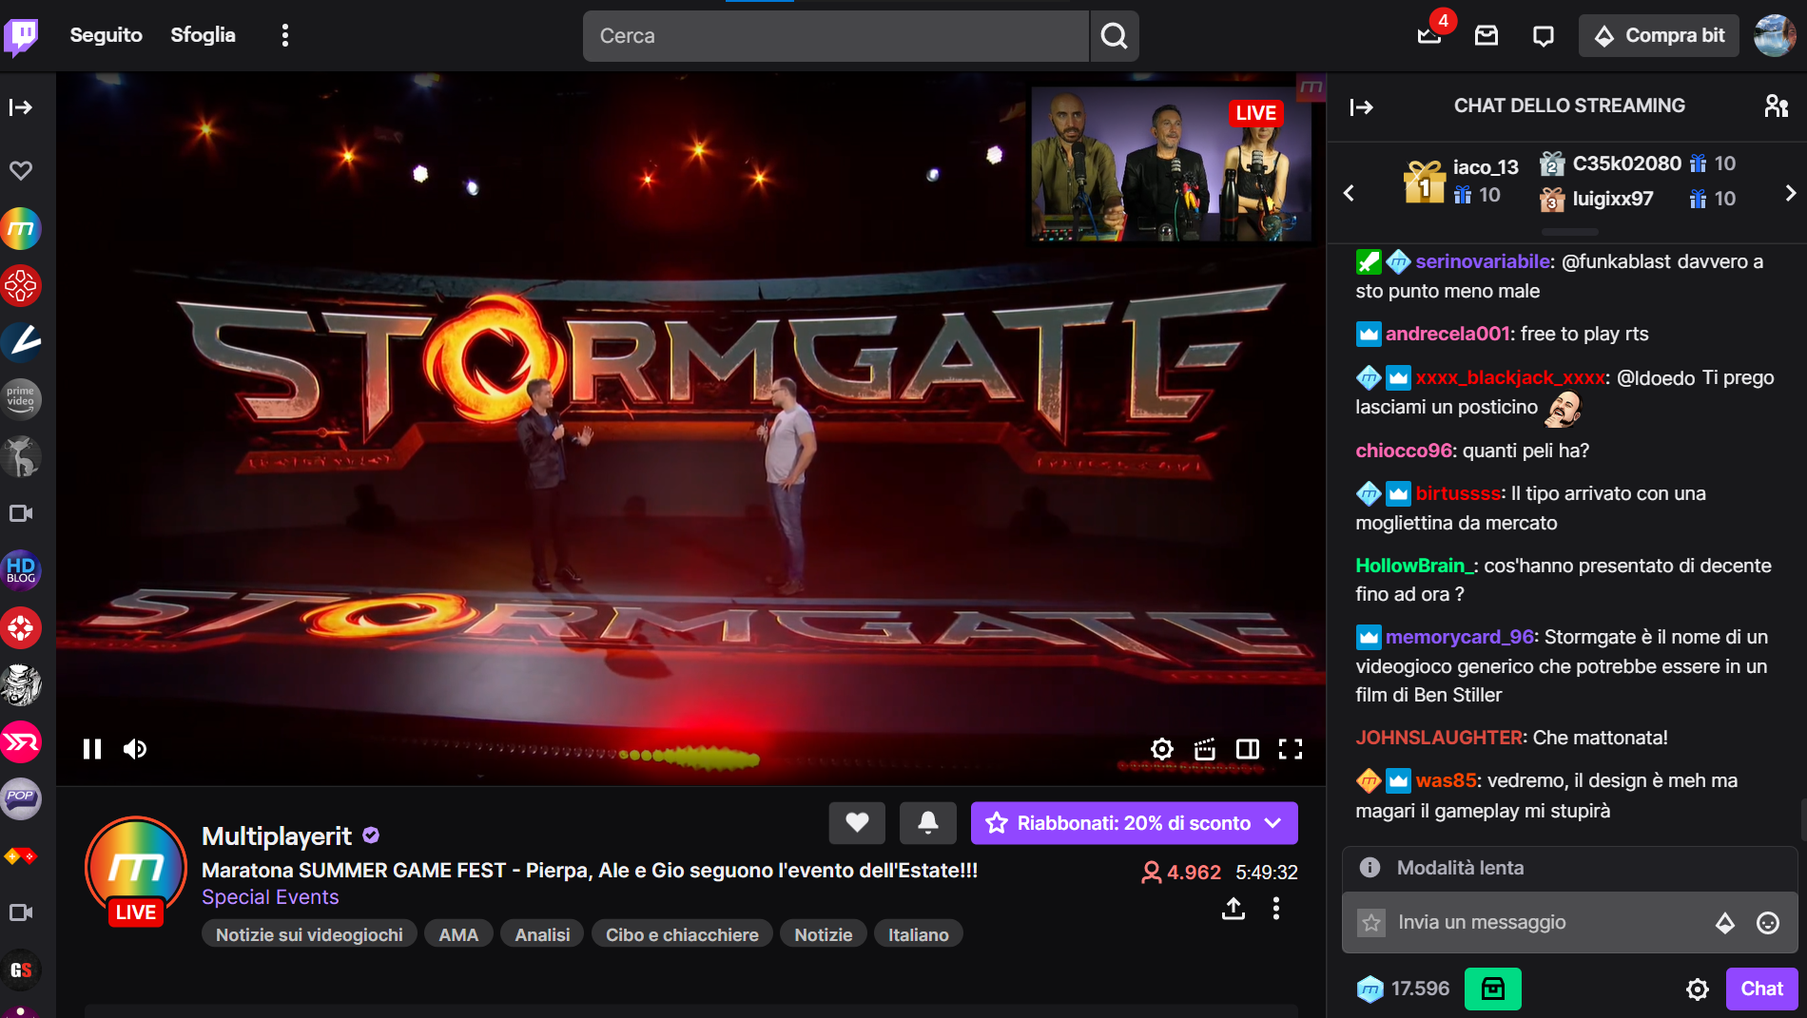Open the bits cheer icon in chat box

[x=1724, y=922]
